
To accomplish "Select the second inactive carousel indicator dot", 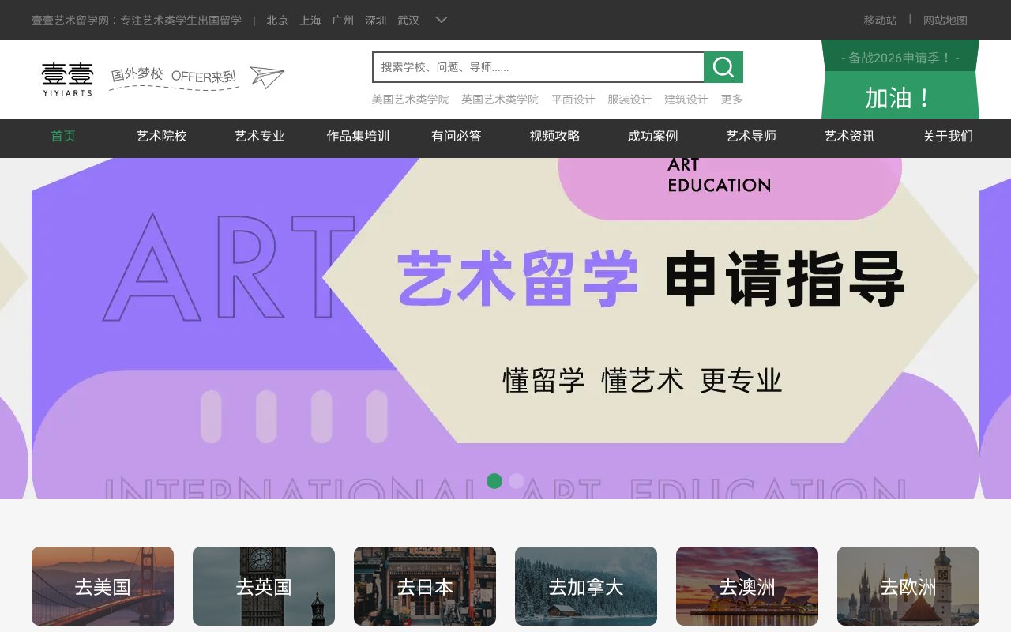I will [515, 480].
